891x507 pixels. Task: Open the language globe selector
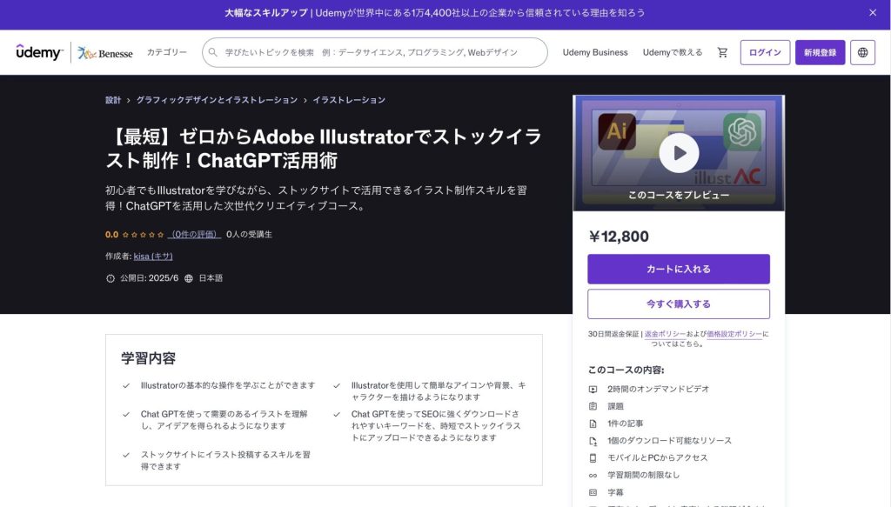[862, 52]
